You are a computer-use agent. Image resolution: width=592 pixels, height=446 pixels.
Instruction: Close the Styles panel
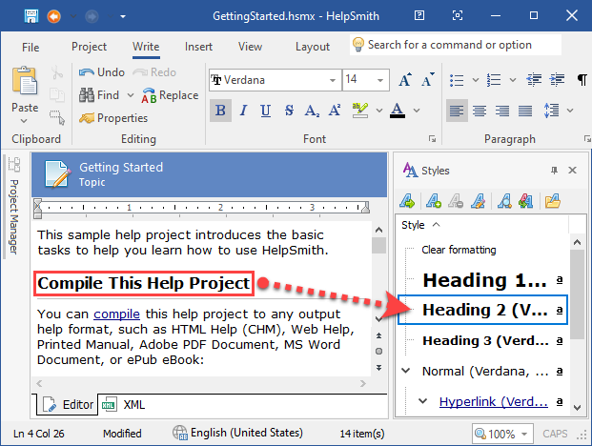(x=572, y=171)
